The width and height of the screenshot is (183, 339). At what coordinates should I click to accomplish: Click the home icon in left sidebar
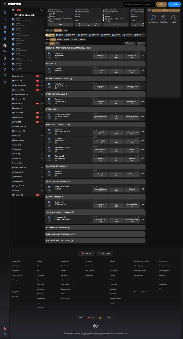pyautogui.click(x=5, y=20)
